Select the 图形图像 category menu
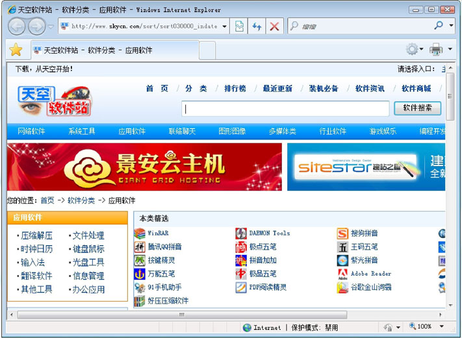This screenshot has height=338, width=462. pos(232,131)
